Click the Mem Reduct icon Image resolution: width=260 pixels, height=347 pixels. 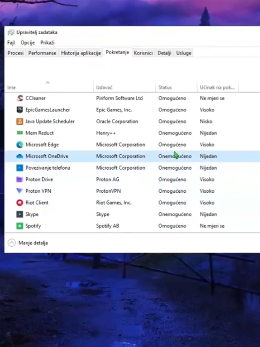[x=20, y=133]
